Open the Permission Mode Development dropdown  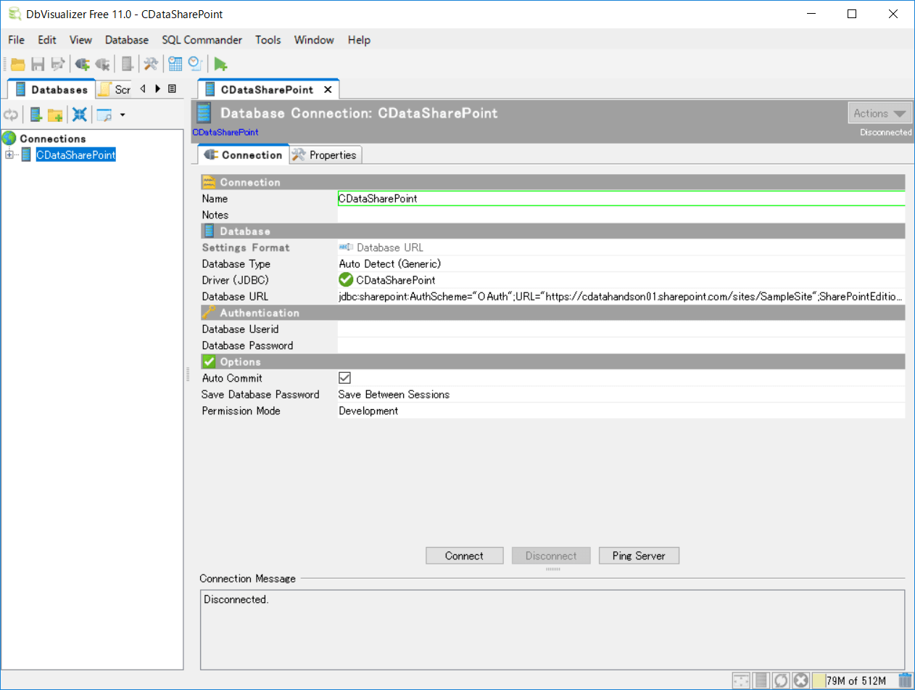pyautogui.click(x=621, y=411)
